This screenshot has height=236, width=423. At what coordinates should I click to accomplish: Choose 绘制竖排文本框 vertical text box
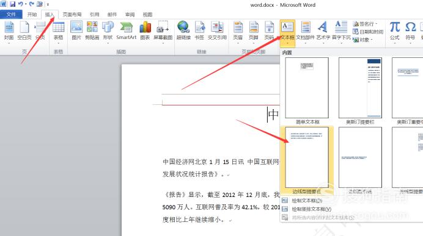point(312,209)
